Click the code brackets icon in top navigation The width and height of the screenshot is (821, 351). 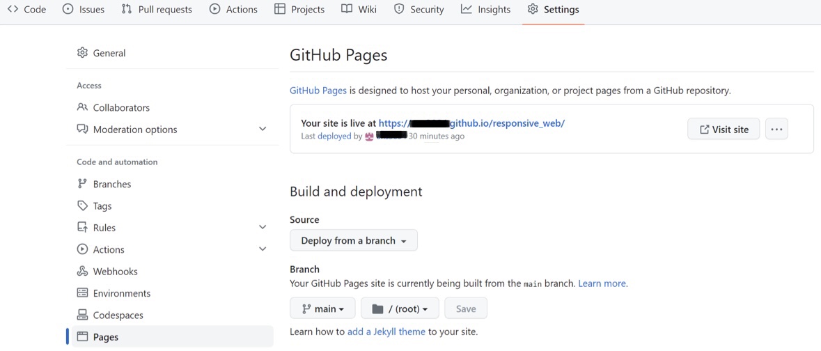tap(13, 9)
